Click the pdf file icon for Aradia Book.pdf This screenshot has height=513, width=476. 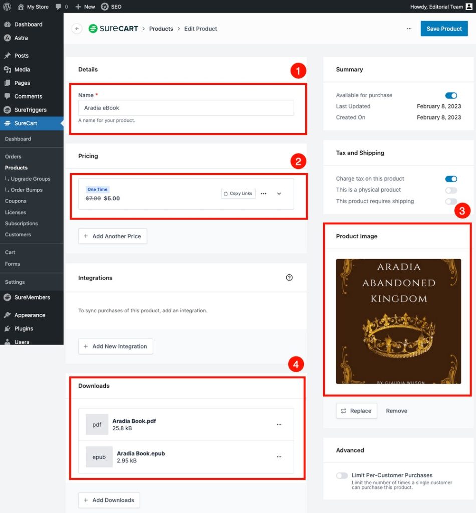[x=96, y=424]
